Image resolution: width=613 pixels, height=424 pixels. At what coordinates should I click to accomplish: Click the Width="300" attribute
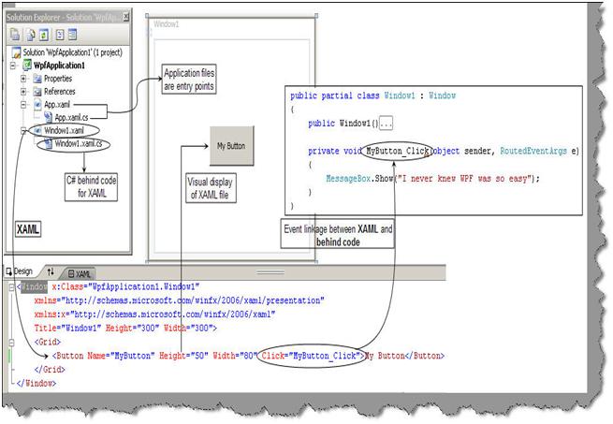[x=188, y=329]
